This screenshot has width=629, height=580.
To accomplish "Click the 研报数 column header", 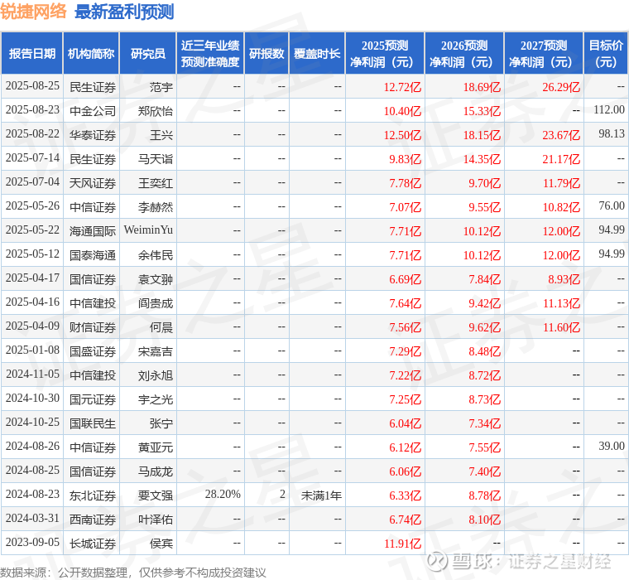I will [266, 53].
